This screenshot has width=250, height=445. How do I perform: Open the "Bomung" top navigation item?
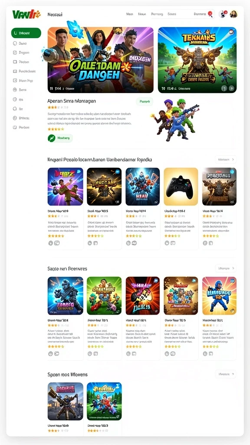pos(157,14)
